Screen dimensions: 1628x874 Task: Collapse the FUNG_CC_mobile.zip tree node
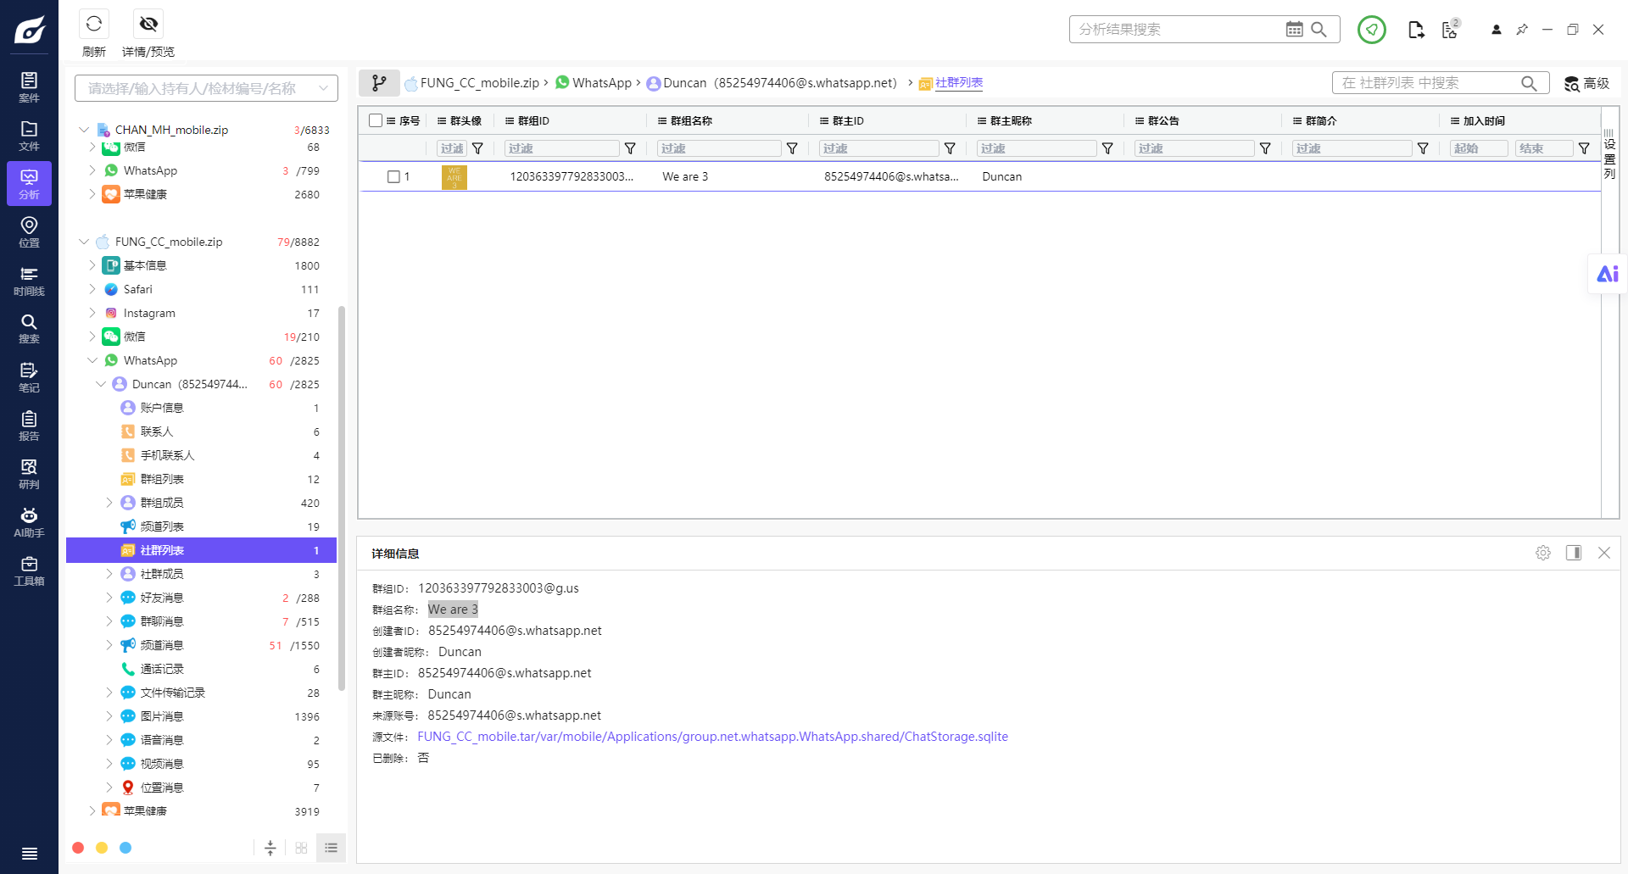click(84, 242)
